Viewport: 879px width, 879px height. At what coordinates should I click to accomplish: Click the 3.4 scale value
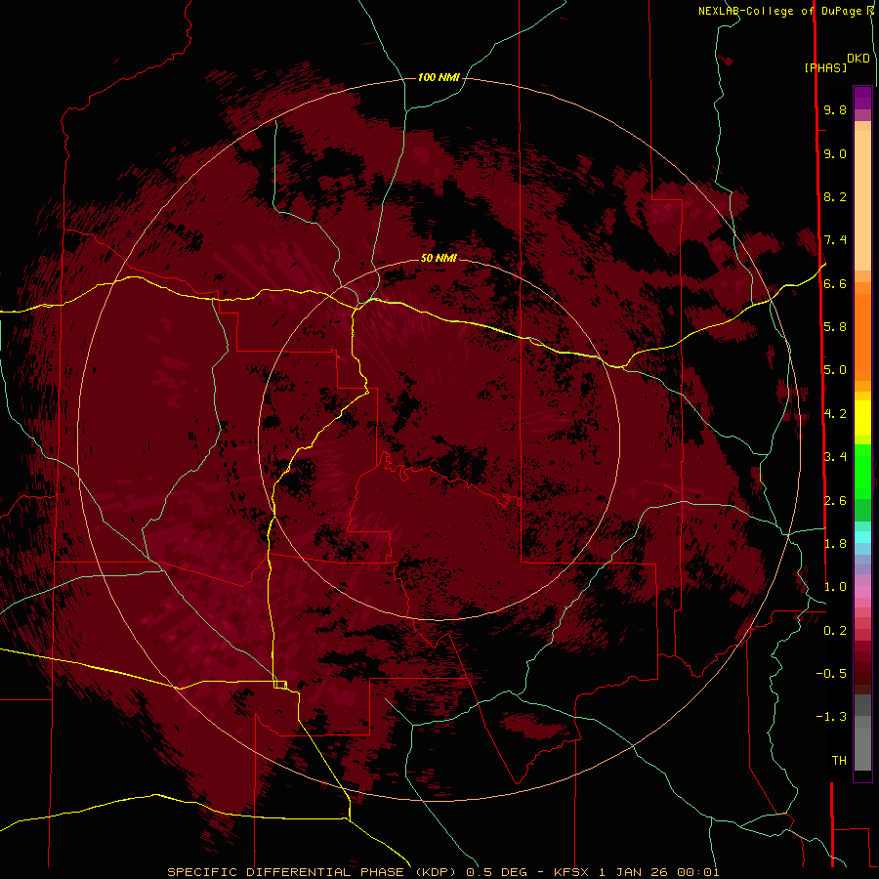tap(835, 457)
